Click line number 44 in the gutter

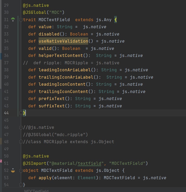(6, 113)
